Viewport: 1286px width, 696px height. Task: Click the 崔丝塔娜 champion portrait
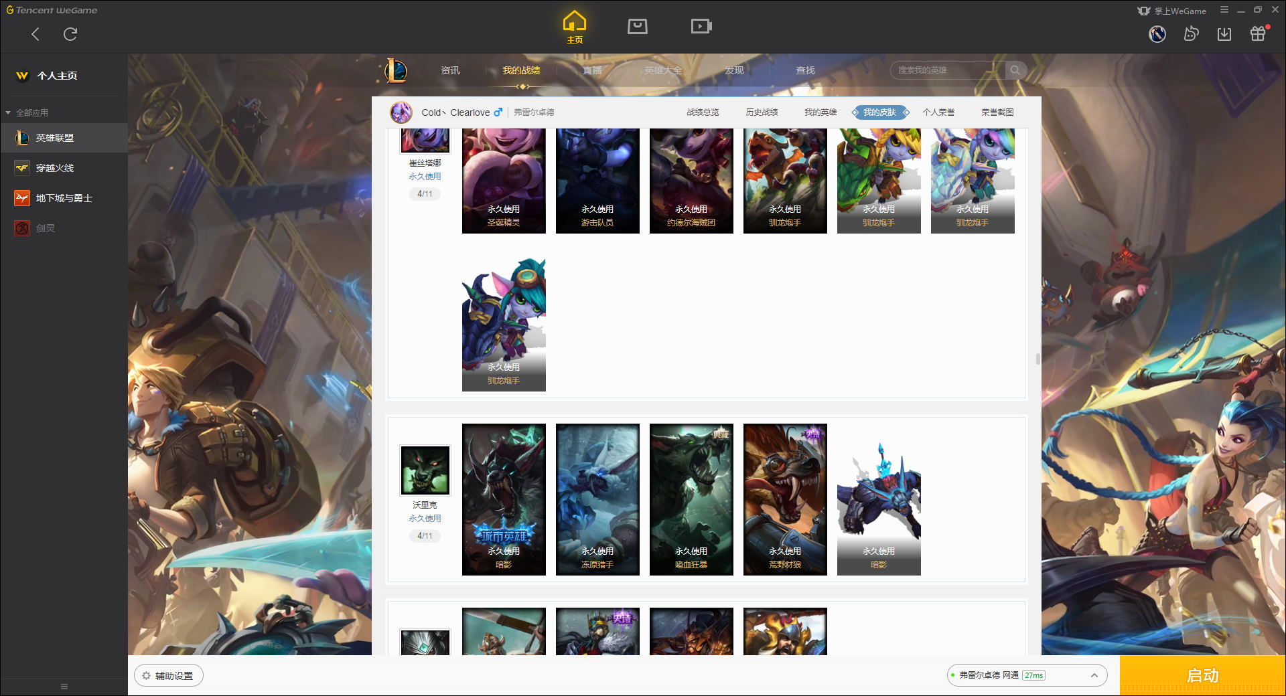coord(425,141)
